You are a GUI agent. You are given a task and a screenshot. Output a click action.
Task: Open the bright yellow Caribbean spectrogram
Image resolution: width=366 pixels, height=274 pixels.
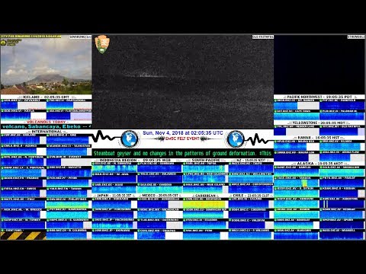(205, 203)
